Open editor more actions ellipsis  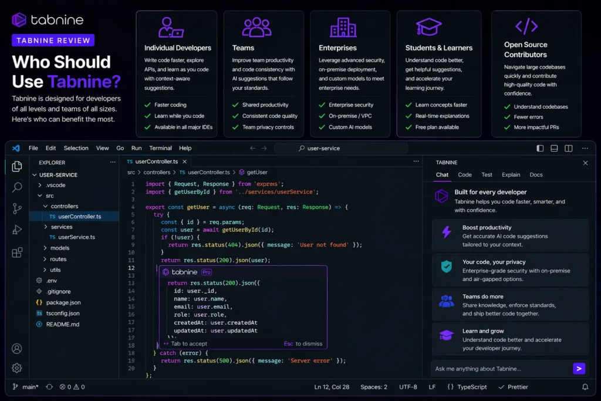pyautogui.click(x=416, y=161)
